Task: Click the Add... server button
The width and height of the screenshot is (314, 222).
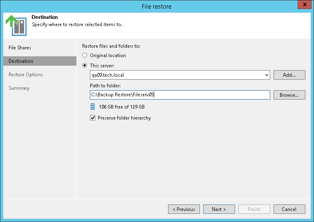Action: coord(289,75)
